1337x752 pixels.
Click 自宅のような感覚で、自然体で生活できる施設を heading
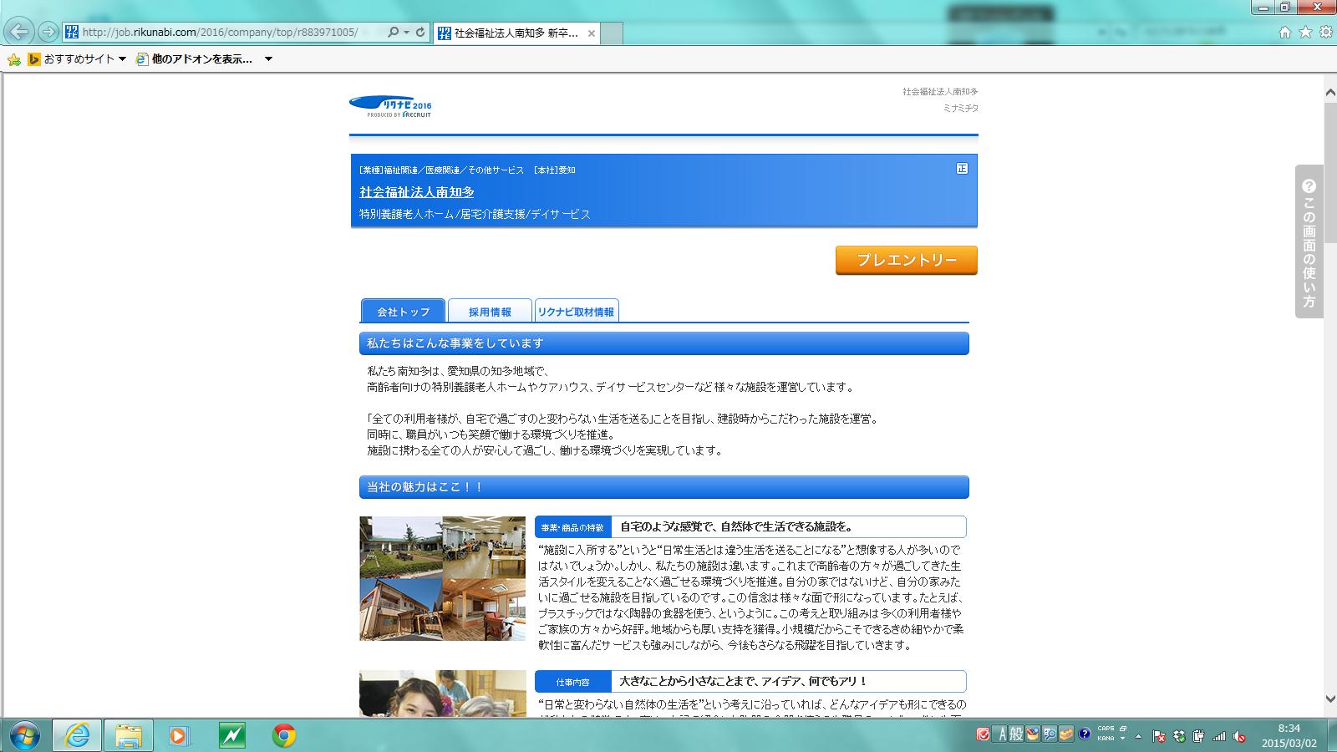[736, 527]
